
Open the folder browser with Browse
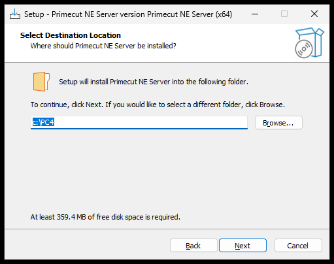278,123
